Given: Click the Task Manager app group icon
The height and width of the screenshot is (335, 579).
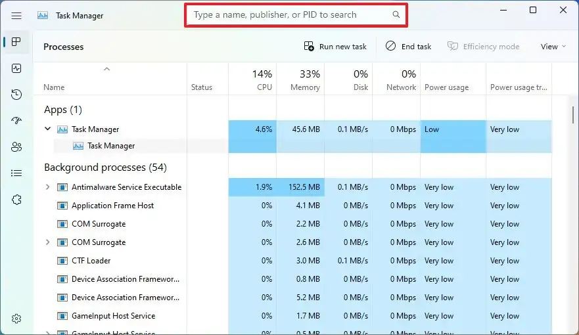Looking at the screenshot, I should pyautogui.click(x=62, y=129).
